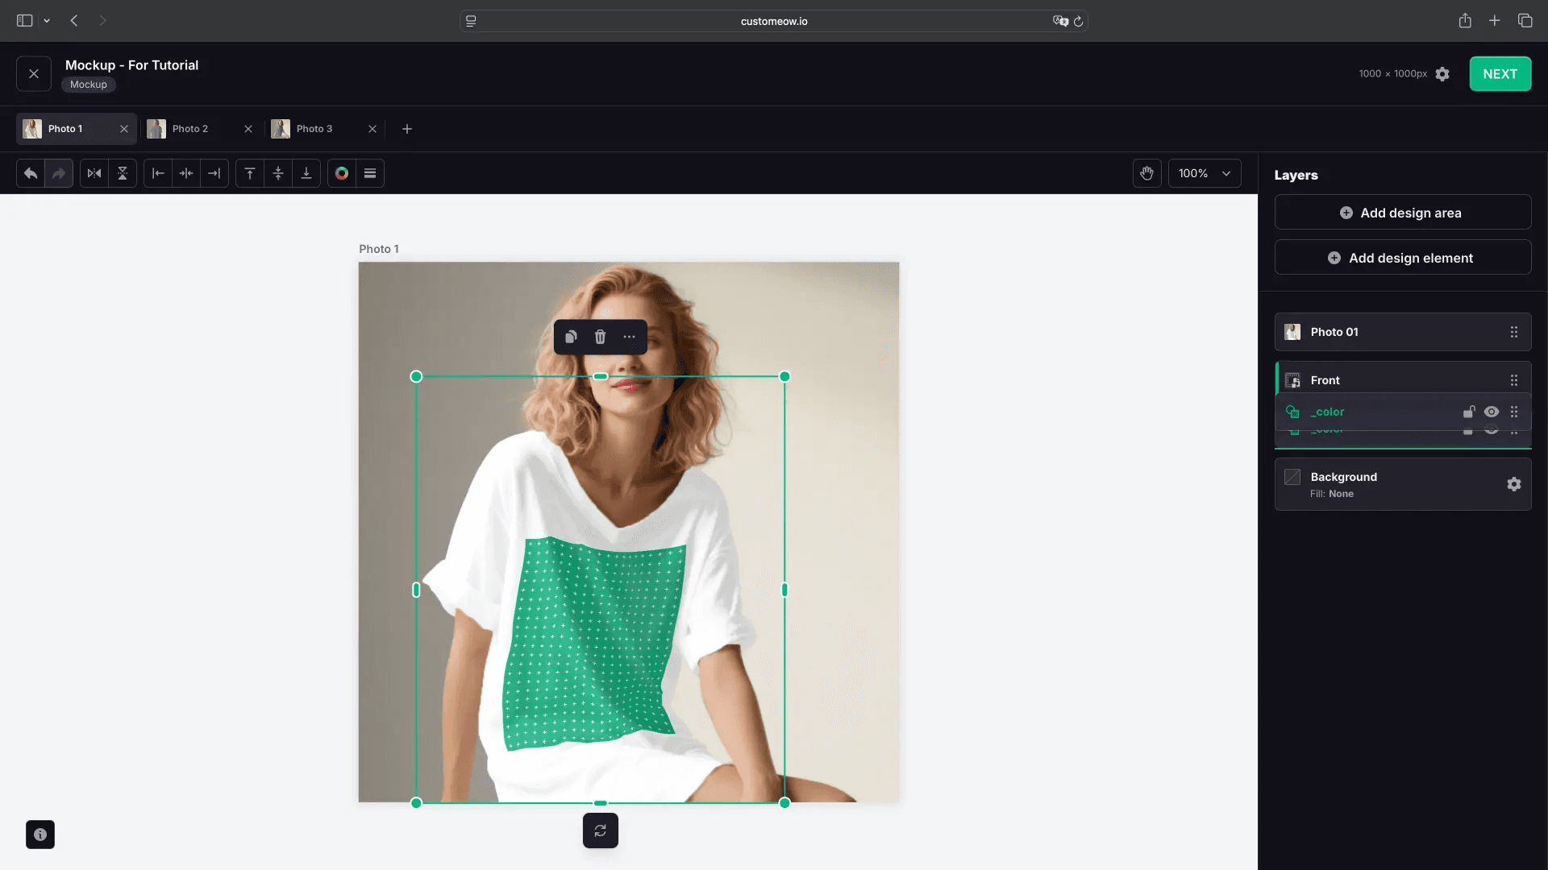Toggle the lock on _color layer

(1469, 412)
